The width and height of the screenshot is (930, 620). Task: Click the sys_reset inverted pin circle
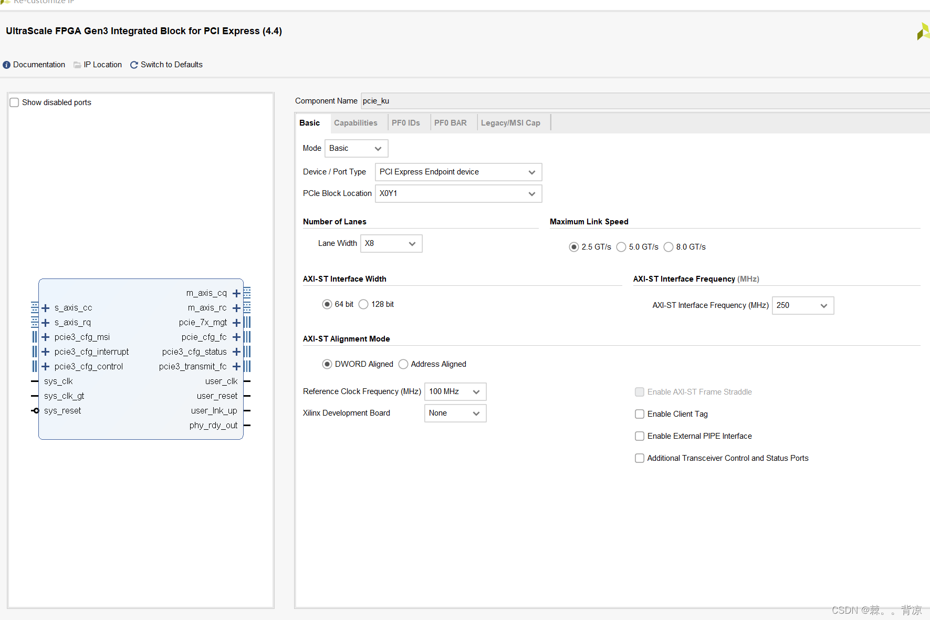[36, 411]
